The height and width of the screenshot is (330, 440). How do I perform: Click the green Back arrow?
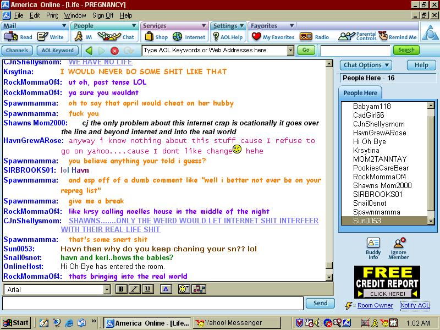tap(89, 51)
